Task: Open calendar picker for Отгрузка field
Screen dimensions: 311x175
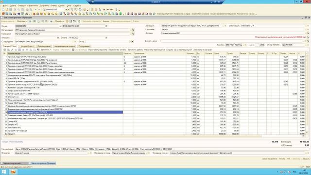Action: point(58,38)
